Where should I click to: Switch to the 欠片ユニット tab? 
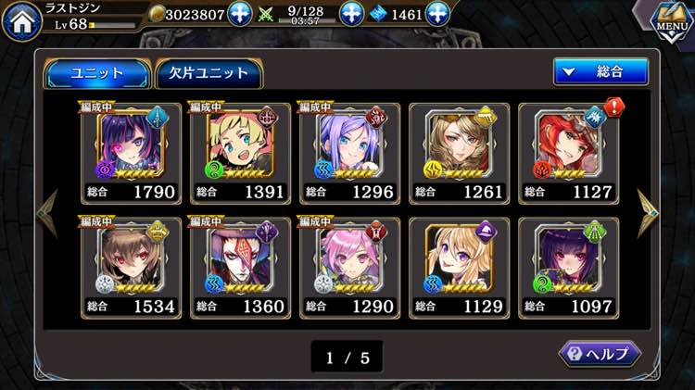click(x=208, y=73)
